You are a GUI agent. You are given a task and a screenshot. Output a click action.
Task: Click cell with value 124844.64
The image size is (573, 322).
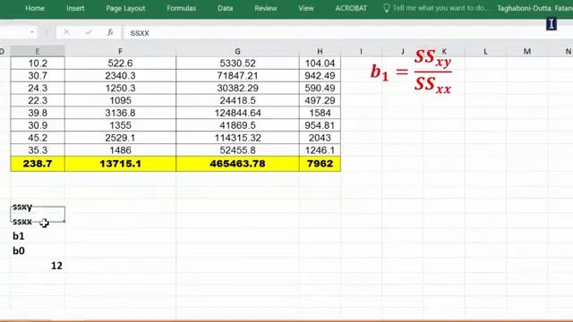tap(237, 113)
